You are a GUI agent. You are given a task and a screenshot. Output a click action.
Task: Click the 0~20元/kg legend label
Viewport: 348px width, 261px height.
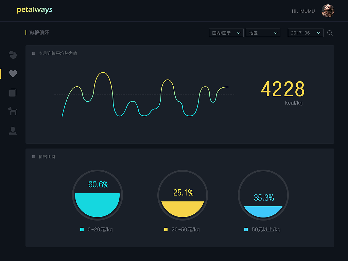pos(100,229)
